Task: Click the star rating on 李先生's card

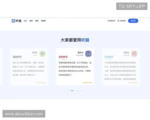Action: pyautogui.click(x=133, y=82)
